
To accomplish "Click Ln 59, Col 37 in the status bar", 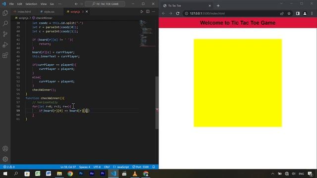I will click(x=68, y=167).
